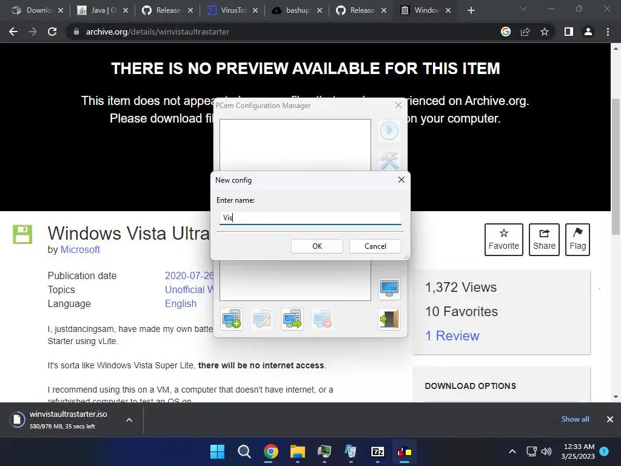The height and width of the screenshot is (466, 621).
Task: Open a new Chrome tab
Action: [471, 10]
